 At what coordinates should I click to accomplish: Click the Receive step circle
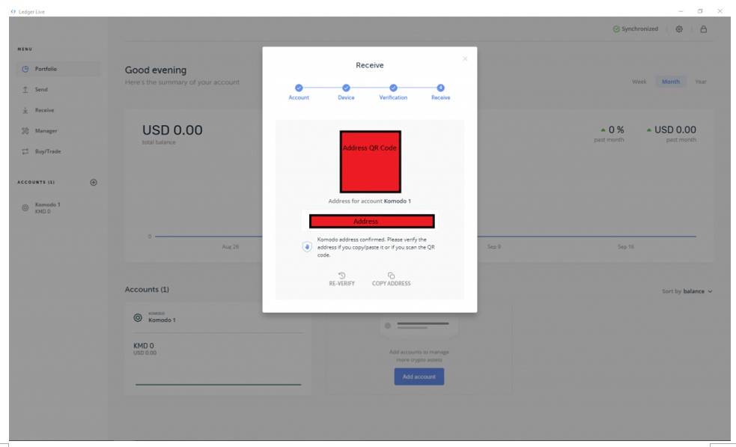[x=440, y=88]
